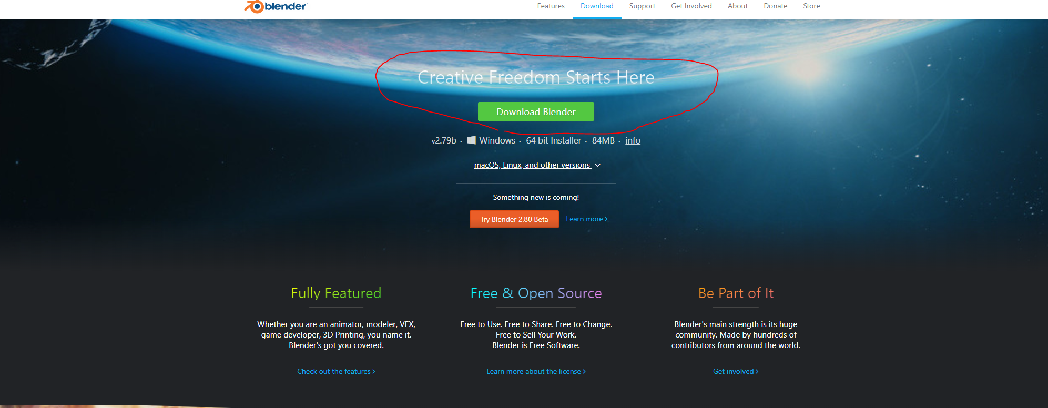
Task: Open the Check out the features link
Action: point(336,371)
